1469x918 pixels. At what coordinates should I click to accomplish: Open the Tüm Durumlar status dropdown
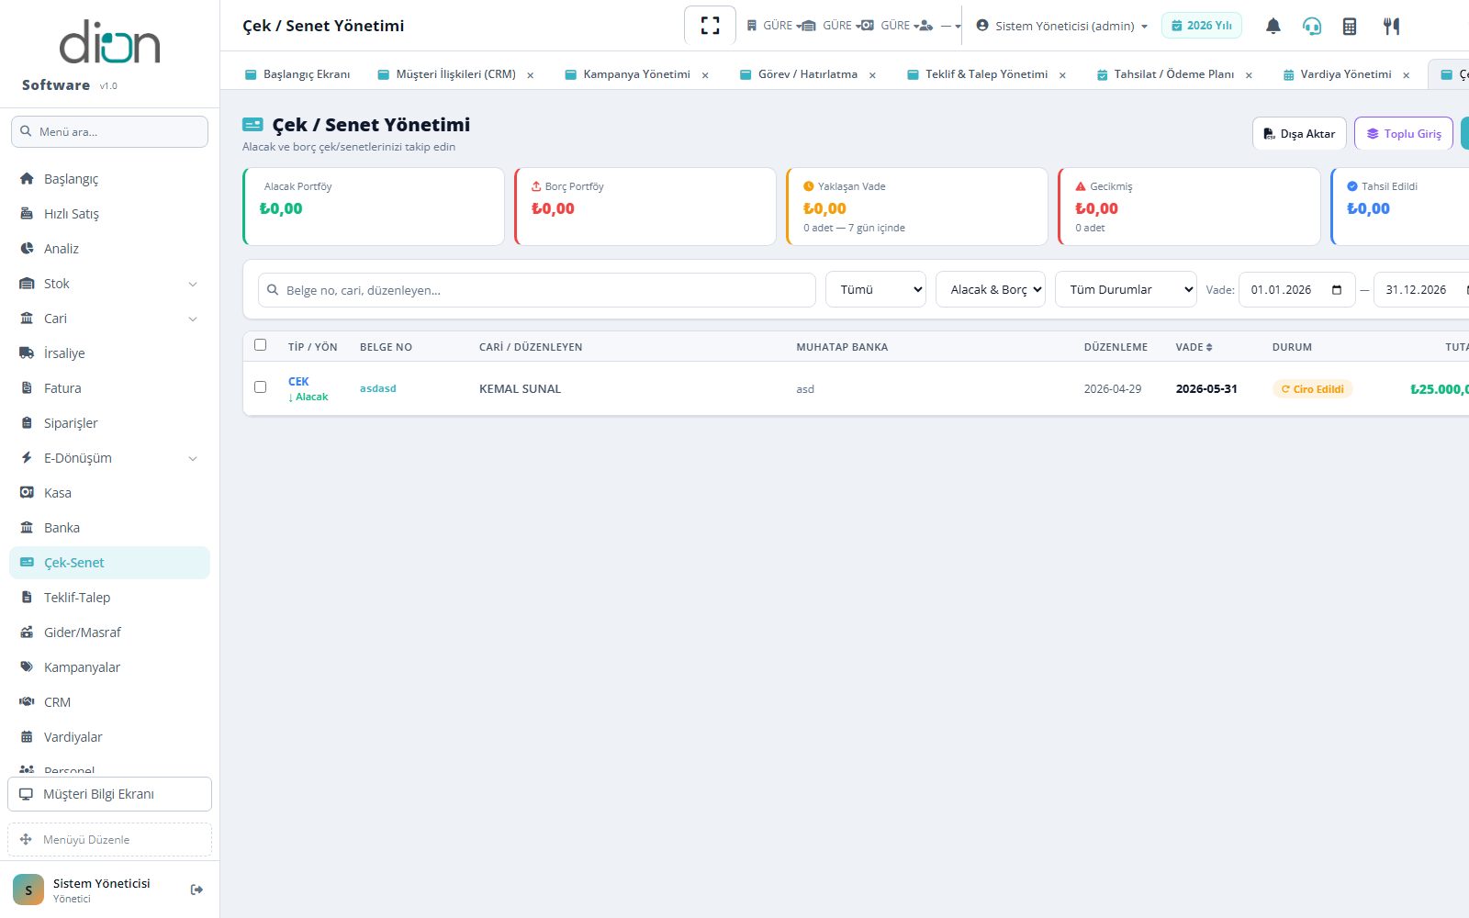[1126, 290]
